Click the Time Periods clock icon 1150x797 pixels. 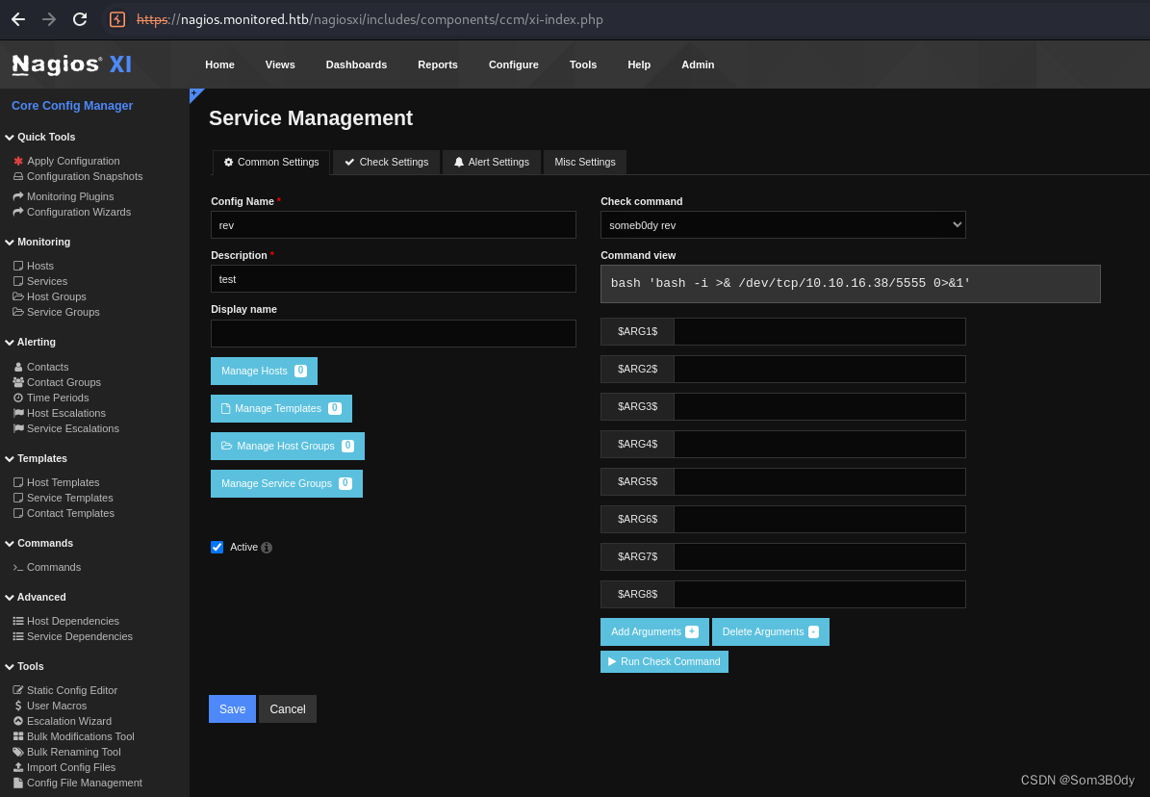(18, 398)
